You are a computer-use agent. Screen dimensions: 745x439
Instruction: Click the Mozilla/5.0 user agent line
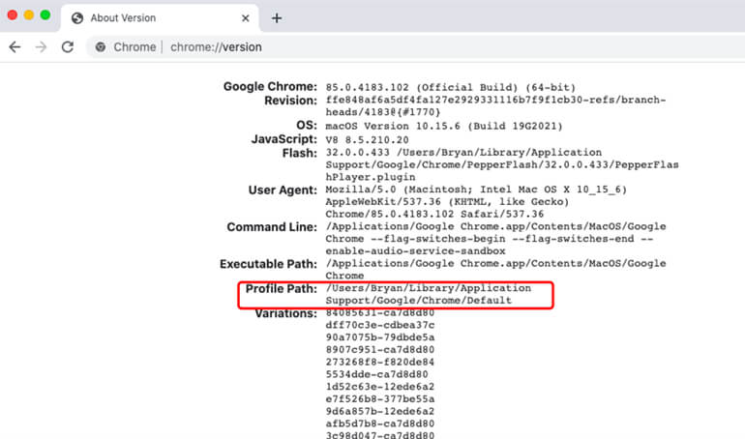coord(476,190)
